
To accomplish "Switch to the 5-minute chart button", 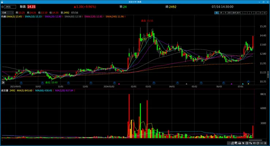I will click(x=252, y=13).
